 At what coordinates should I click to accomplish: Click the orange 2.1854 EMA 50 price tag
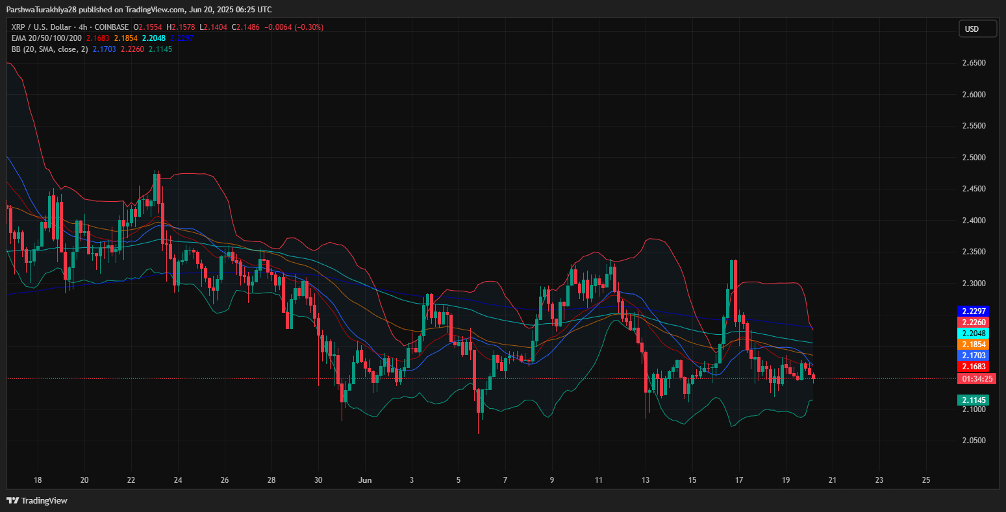975,344
